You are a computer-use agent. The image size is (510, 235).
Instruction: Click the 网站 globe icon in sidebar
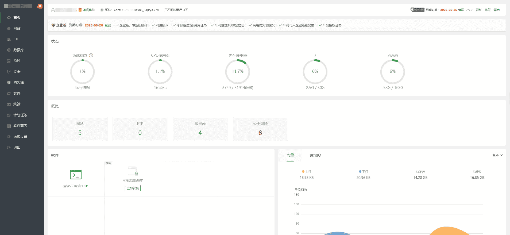pos(9,28)
